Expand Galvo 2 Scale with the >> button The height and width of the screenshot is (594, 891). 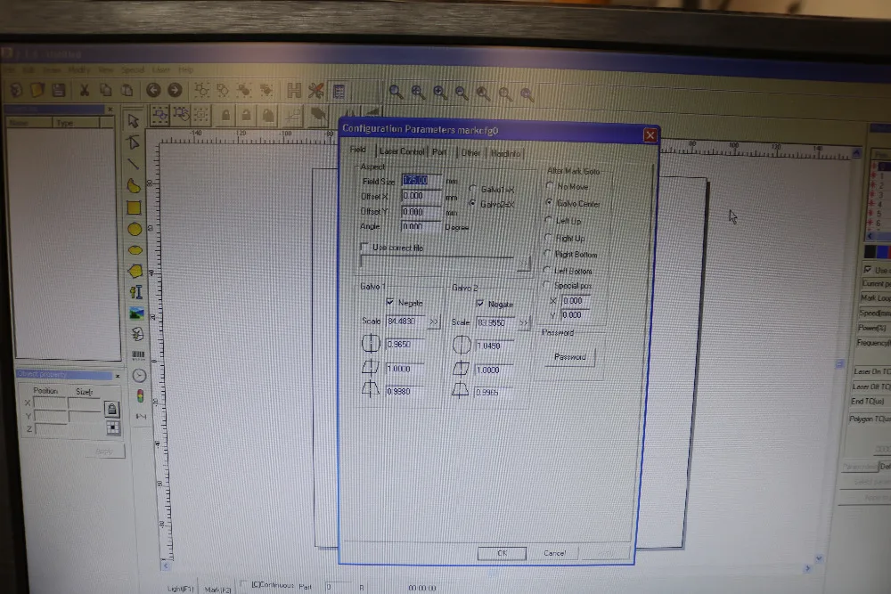(x=524, y=323)
